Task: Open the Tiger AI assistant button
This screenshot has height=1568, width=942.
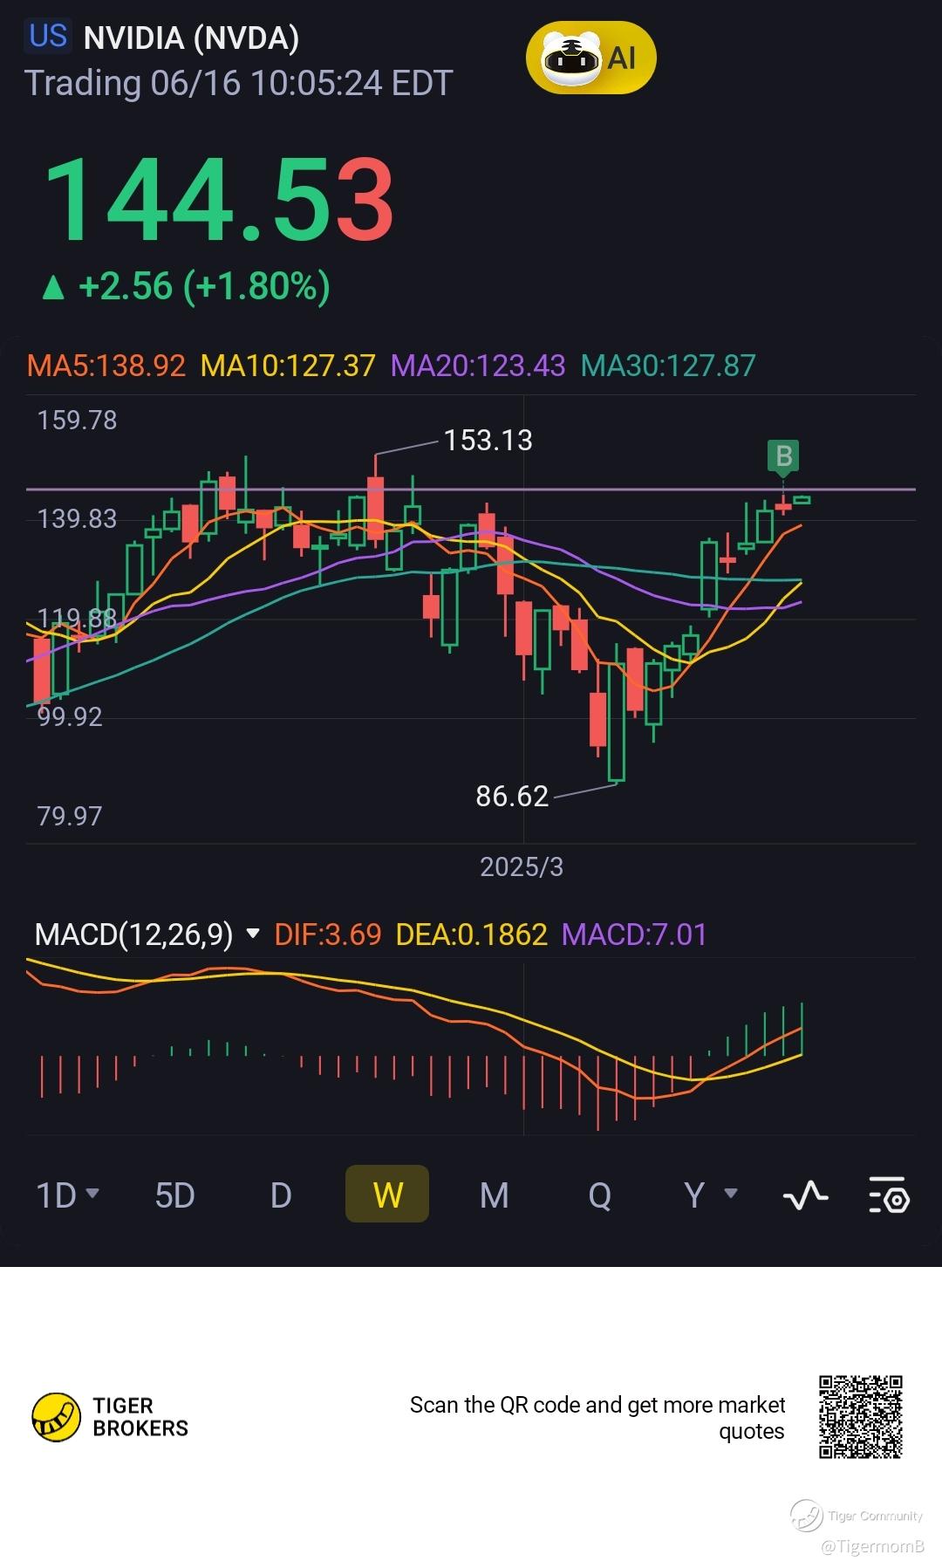Action: (590, 58)
